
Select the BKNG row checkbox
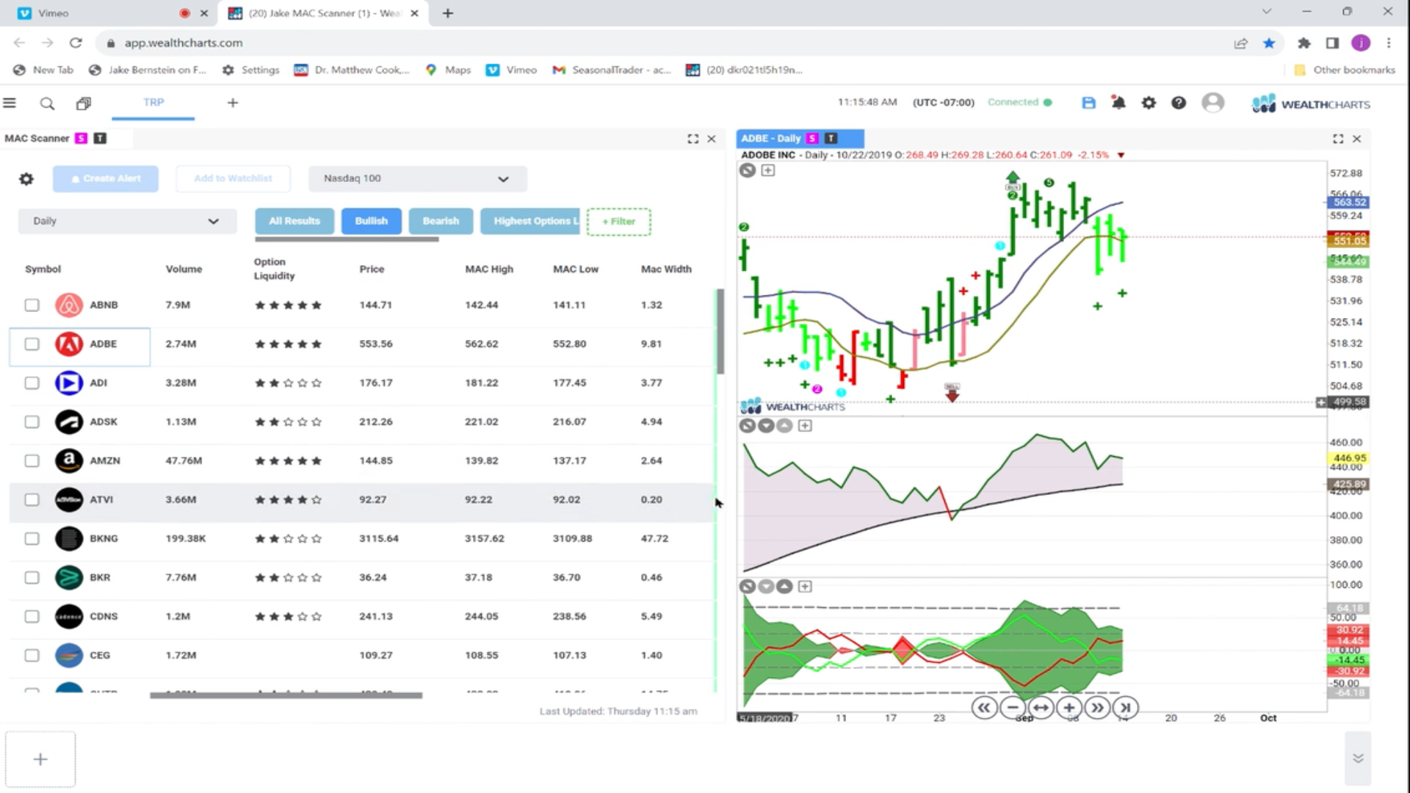[x=32, y=538]
